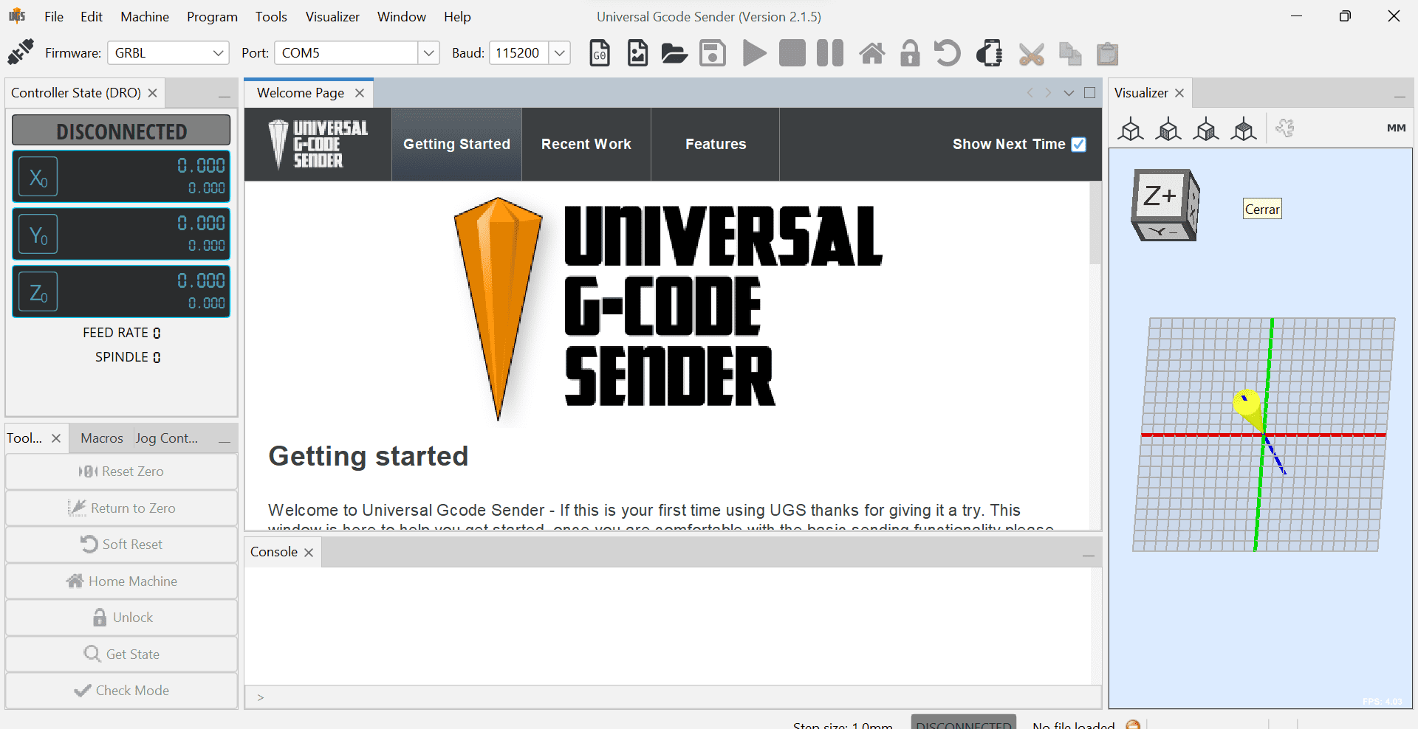1418x729 pixels.
Task: Open the Edit menu
Action: 92,16
